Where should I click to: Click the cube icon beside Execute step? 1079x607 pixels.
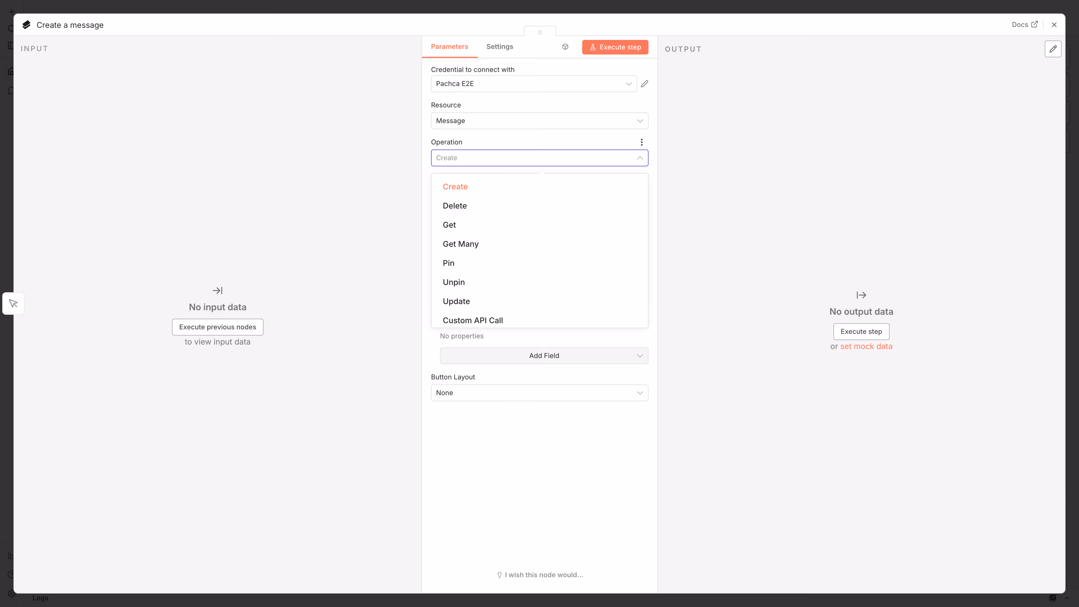(565, 47)
